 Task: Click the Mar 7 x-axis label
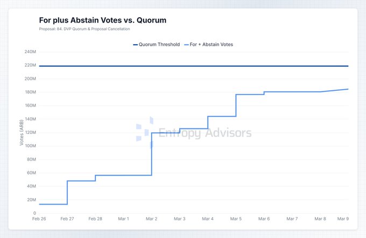click(292, 219)
